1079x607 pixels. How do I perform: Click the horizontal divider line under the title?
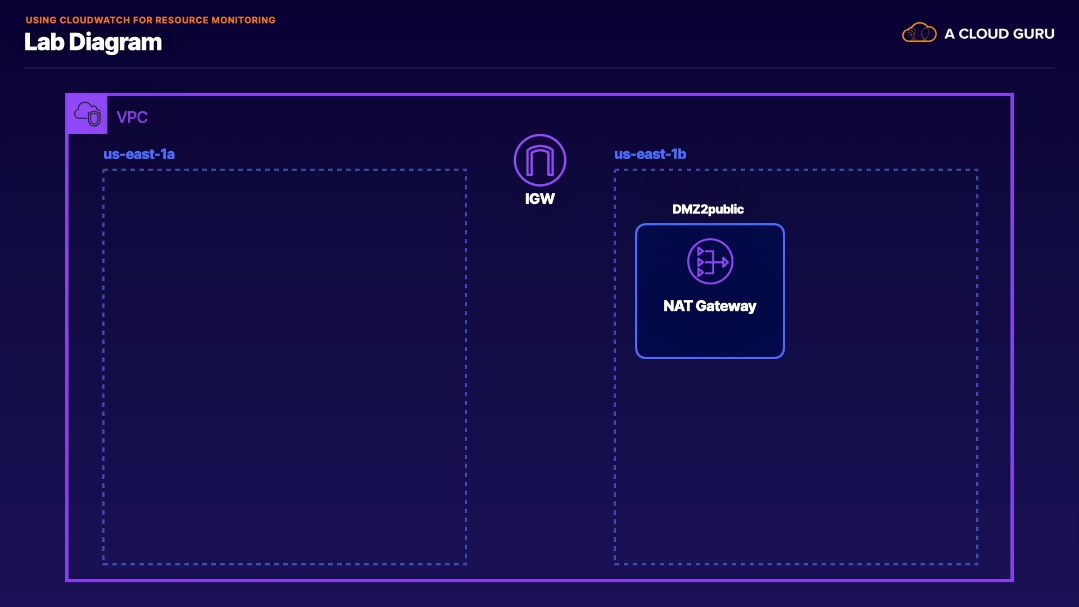click(x=539, y=68)
